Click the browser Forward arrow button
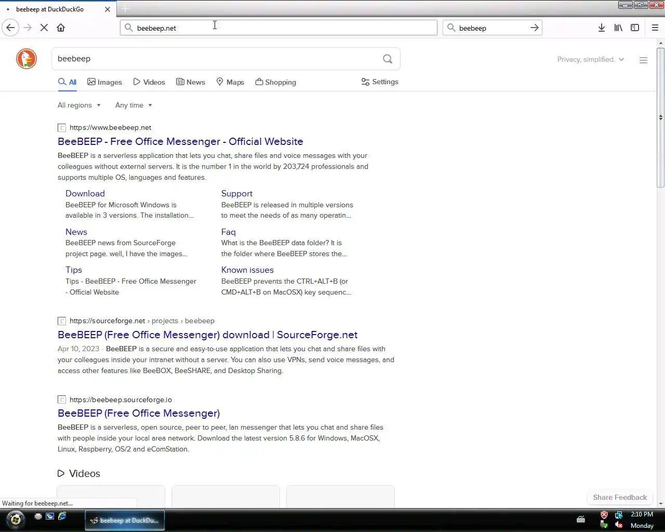The width and height of the screenshot is (665, 532). click(28, 28)
